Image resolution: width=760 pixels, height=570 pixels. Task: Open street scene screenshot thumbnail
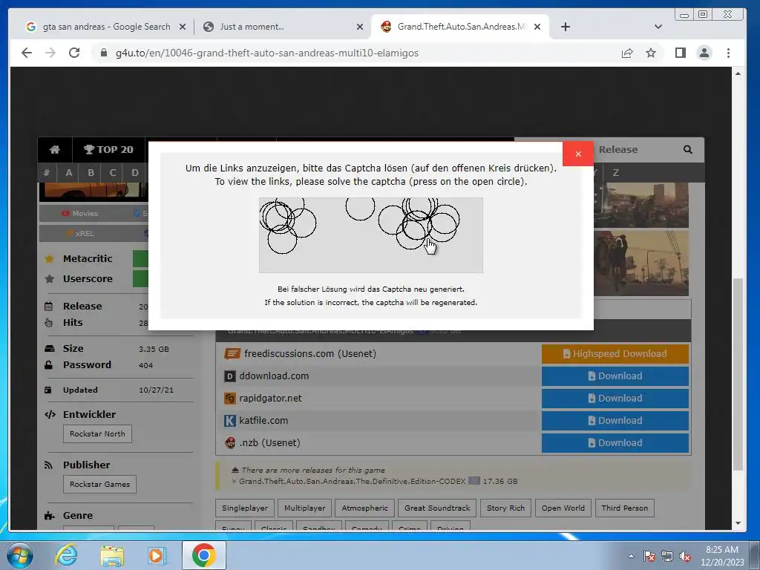click(x=642, y=263)
